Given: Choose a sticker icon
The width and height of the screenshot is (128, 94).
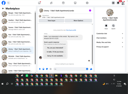Looking at the screenshot, I should pyautogui.click(x=47, y=69).
